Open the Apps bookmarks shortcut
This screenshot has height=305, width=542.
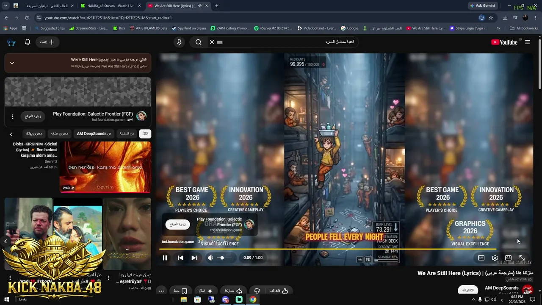[x=10, y=28]
